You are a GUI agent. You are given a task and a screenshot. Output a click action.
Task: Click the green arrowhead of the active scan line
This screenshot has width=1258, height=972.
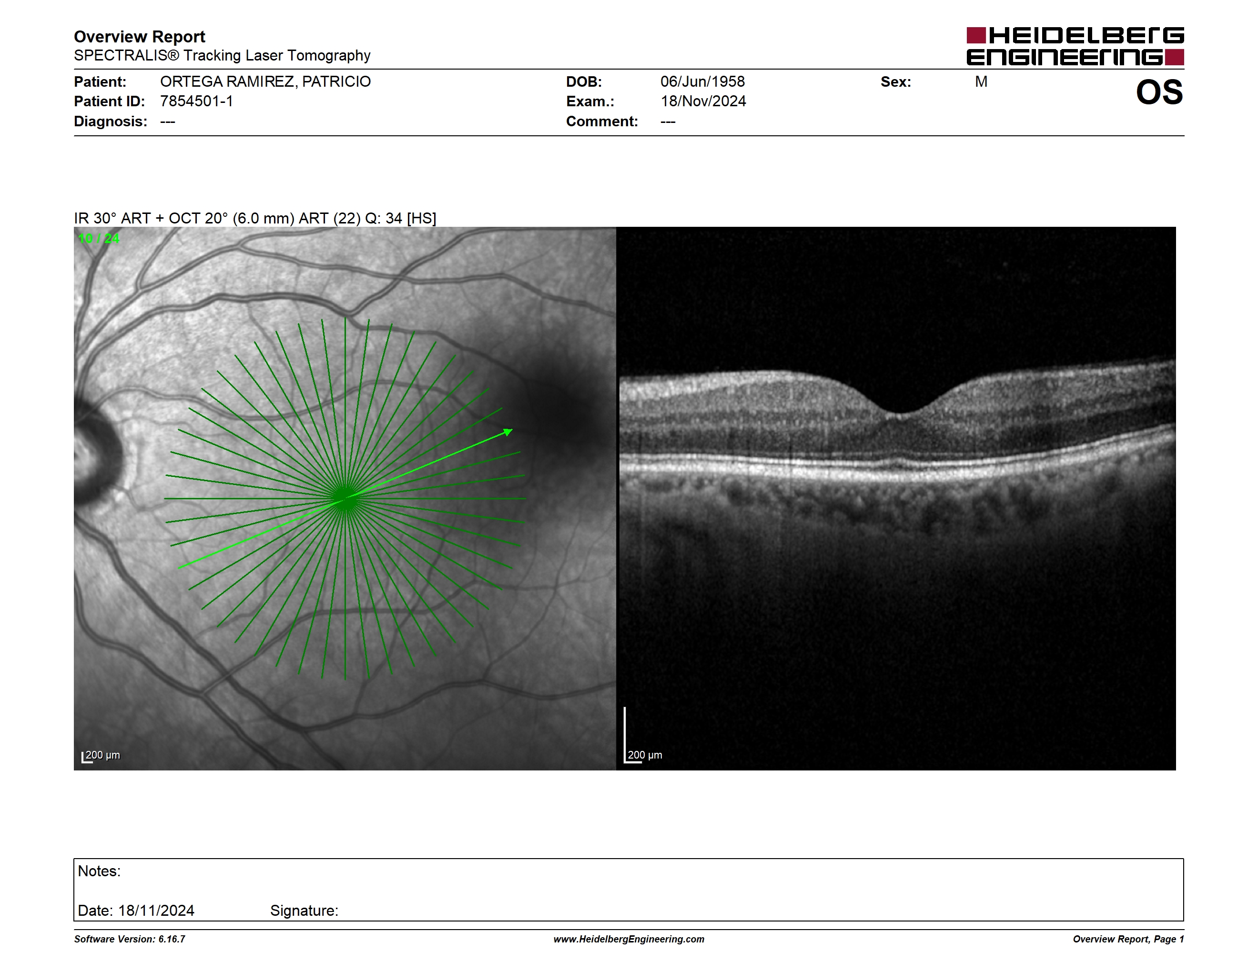pyautogui.click(x=507, y=432)
